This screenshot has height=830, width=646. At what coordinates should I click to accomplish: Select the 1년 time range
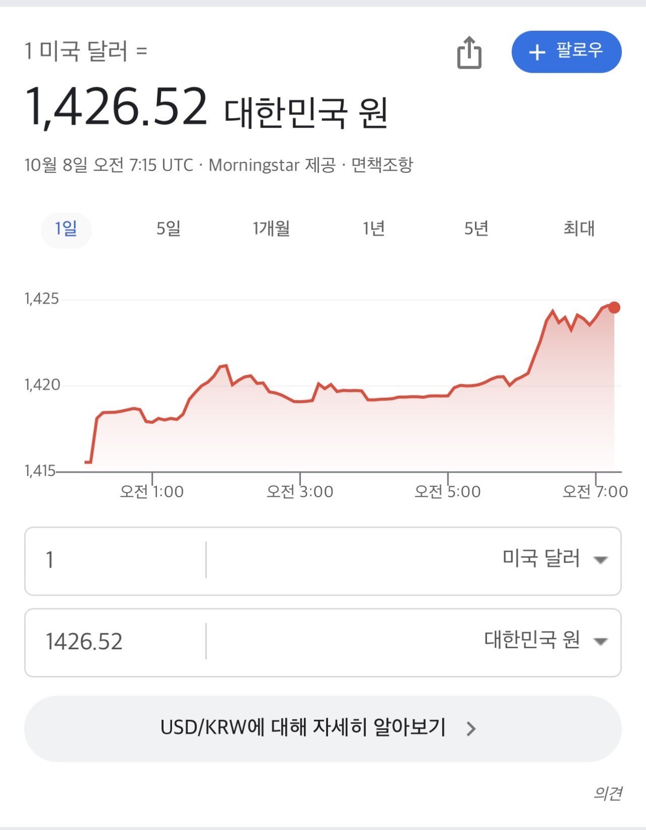coord(374,229)
